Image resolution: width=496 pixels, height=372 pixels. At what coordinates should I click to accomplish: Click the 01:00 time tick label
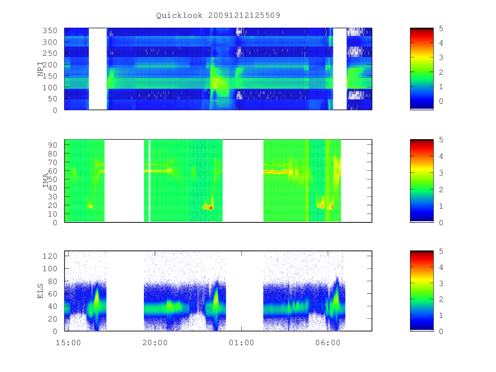(241, 343)
